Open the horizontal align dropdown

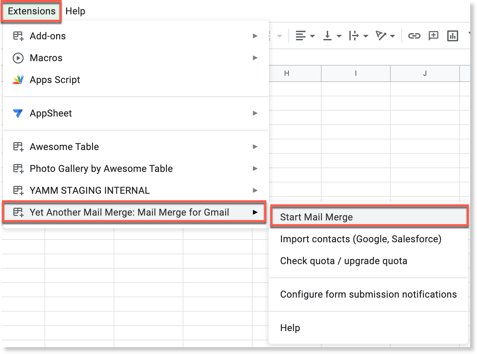coord(305,36)
